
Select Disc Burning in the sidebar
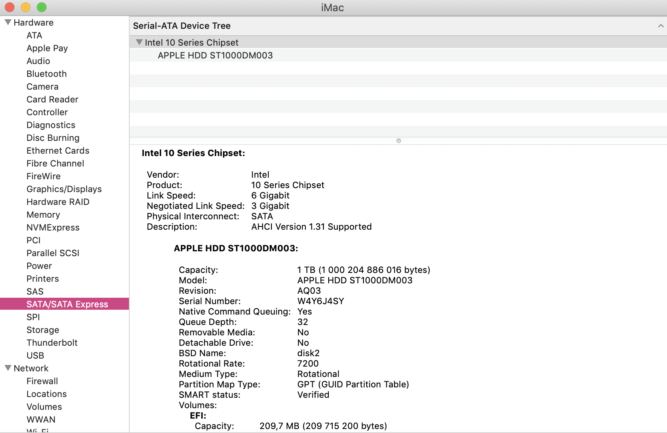click(x=53, y=138)
